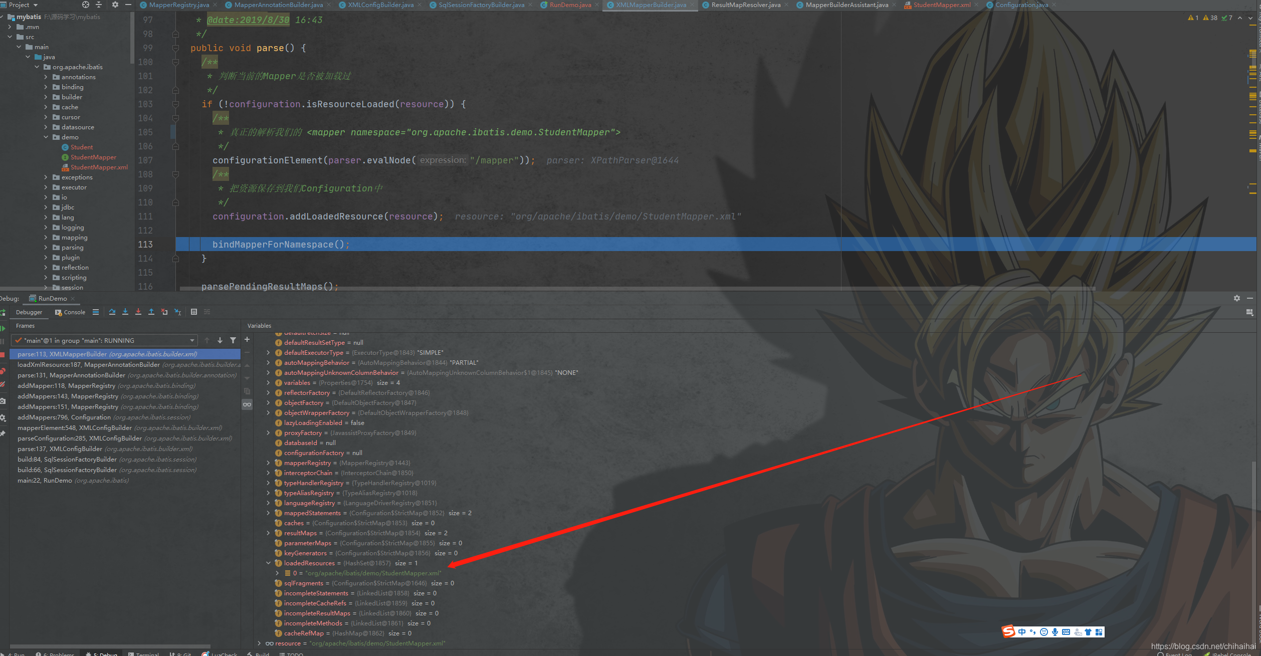Click the blue Step Into arrow
The width and height of the screenshot is (1261, 656).
tap(125, 312)
